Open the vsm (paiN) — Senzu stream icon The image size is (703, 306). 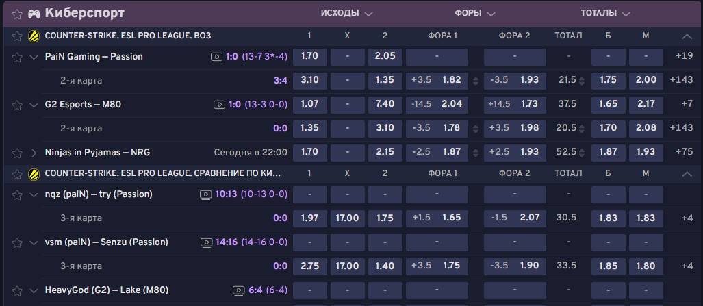click(205, 242)
